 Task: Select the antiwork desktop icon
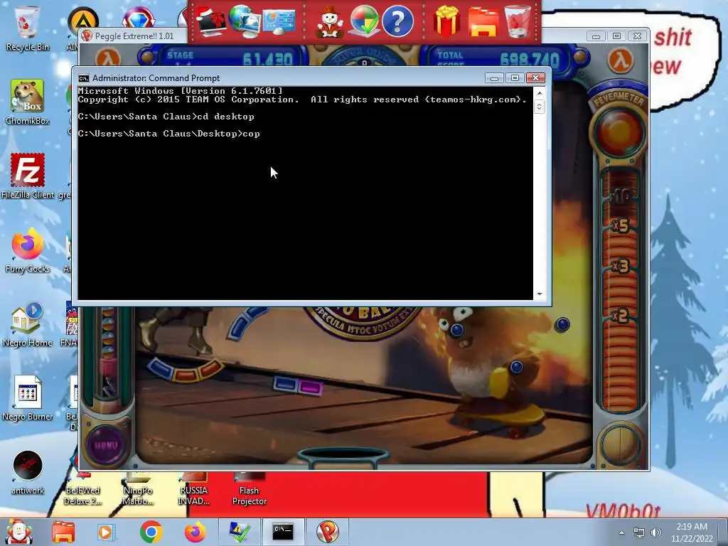tap(28, 472)
